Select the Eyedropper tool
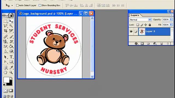Screen dimensions: 175x98 [11, 68]
